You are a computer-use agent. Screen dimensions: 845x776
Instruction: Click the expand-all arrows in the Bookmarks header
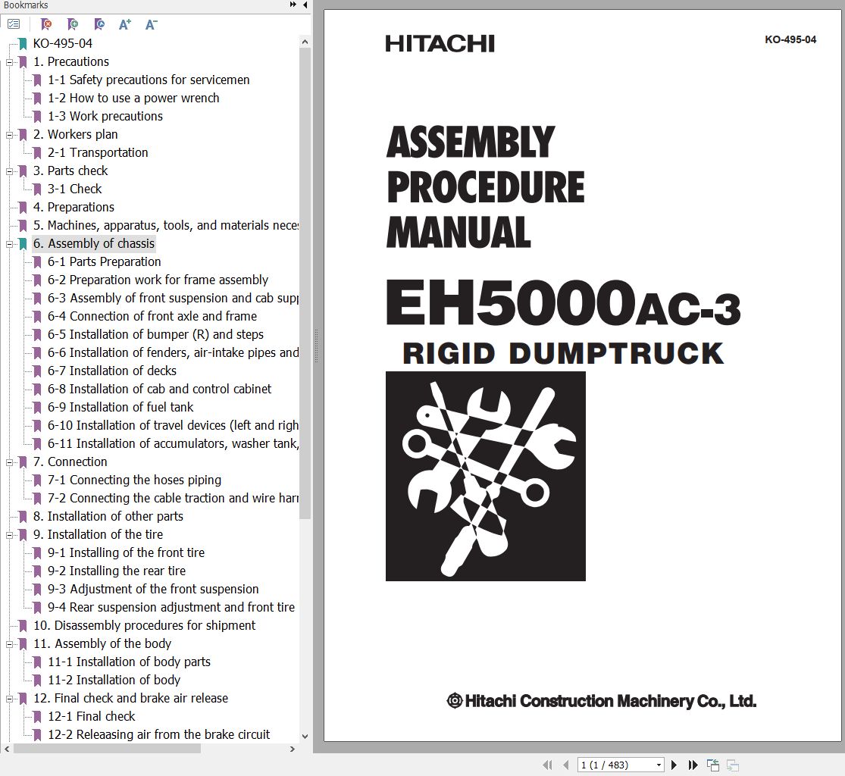(293, 5)
